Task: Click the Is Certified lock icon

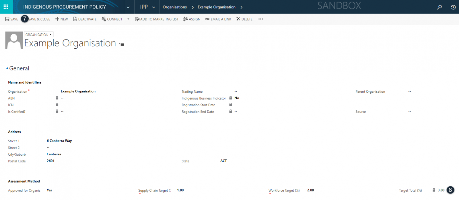Action: [57, 111]
